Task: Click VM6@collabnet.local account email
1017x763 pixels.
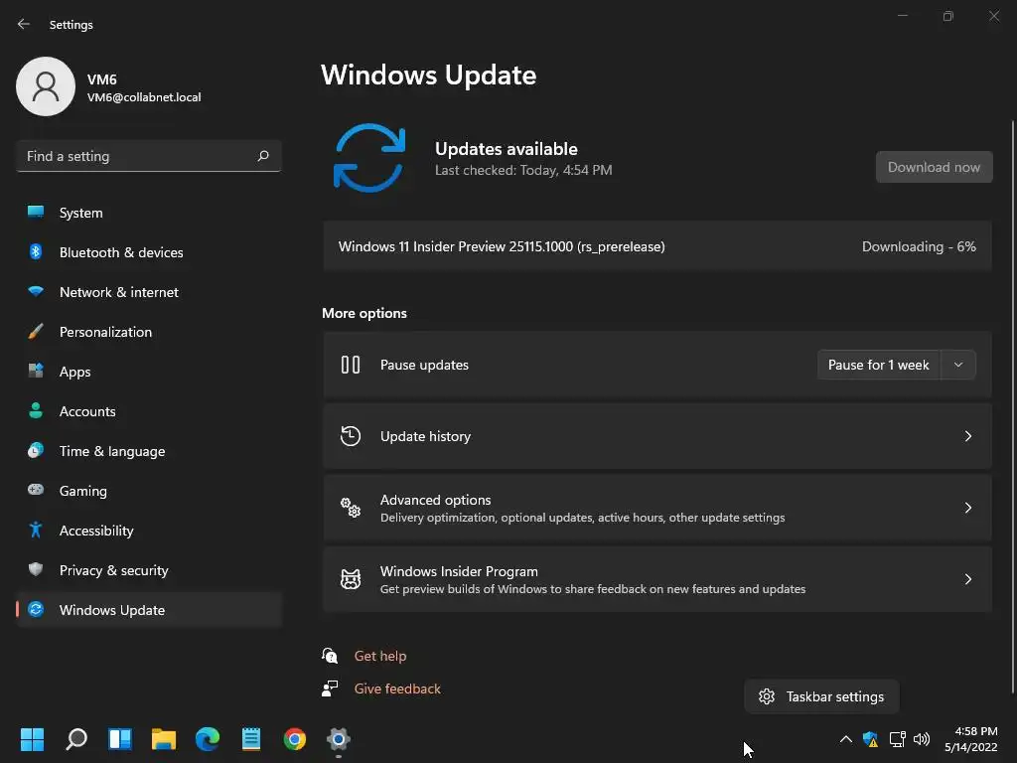Action: 144,97
